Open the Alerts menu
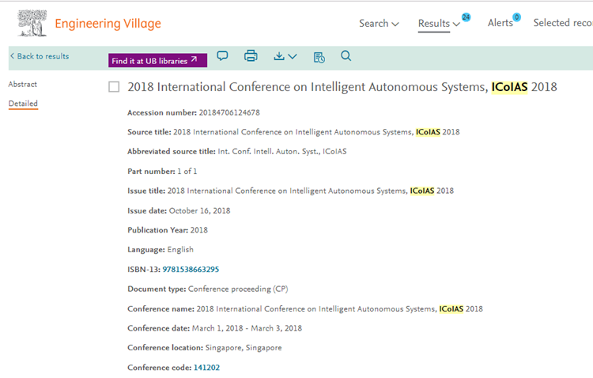Image resolution: width=593 pixels, height=378 pixels. [500, 23]
